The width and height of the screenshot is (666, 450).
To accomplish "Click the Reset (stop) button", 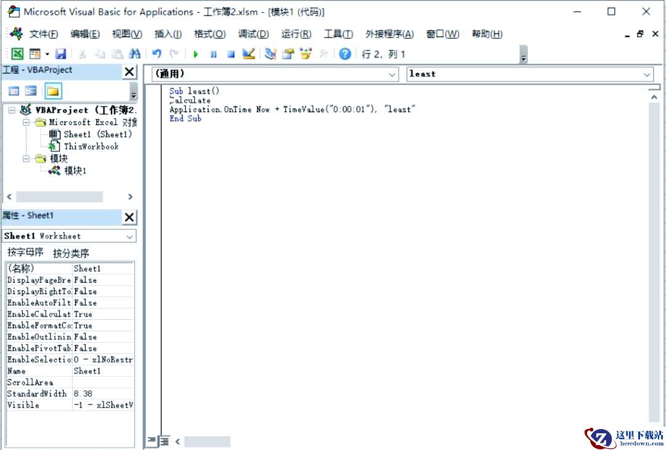I will (x=231, y=54).
